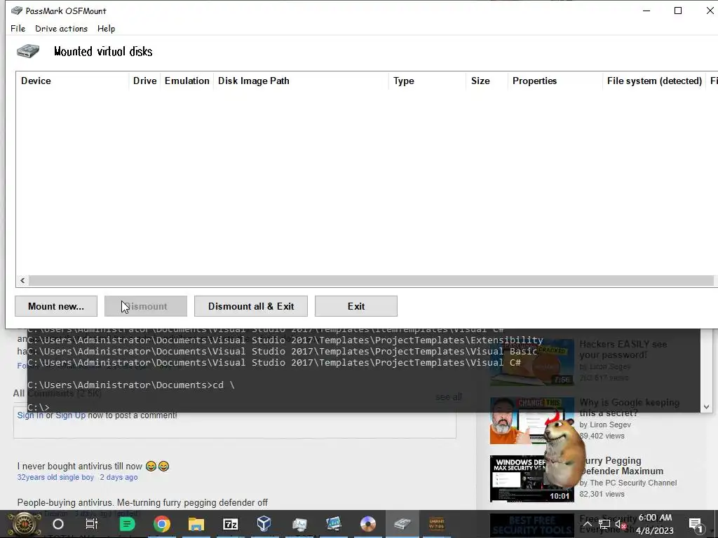Click the Type column header
Screen dimensions: 718x538
427,81
